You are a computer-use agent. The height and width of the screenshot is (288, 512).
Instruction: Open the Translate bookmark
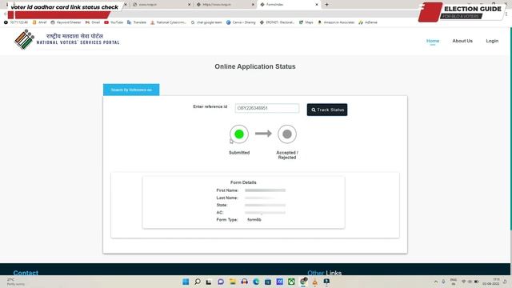pyautogui.click(x=137, y=22)
